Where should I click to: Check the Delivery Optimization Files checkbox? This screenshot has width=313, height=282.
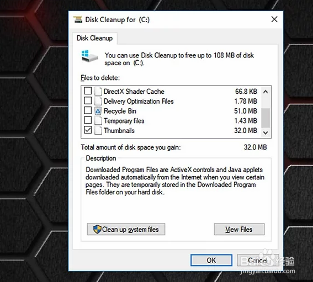[x=88, y=100]
